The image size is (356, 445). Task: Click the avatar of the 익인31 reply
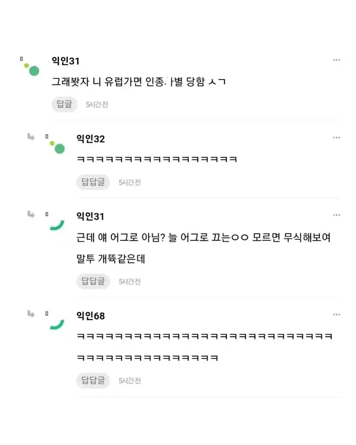[56, 224]
